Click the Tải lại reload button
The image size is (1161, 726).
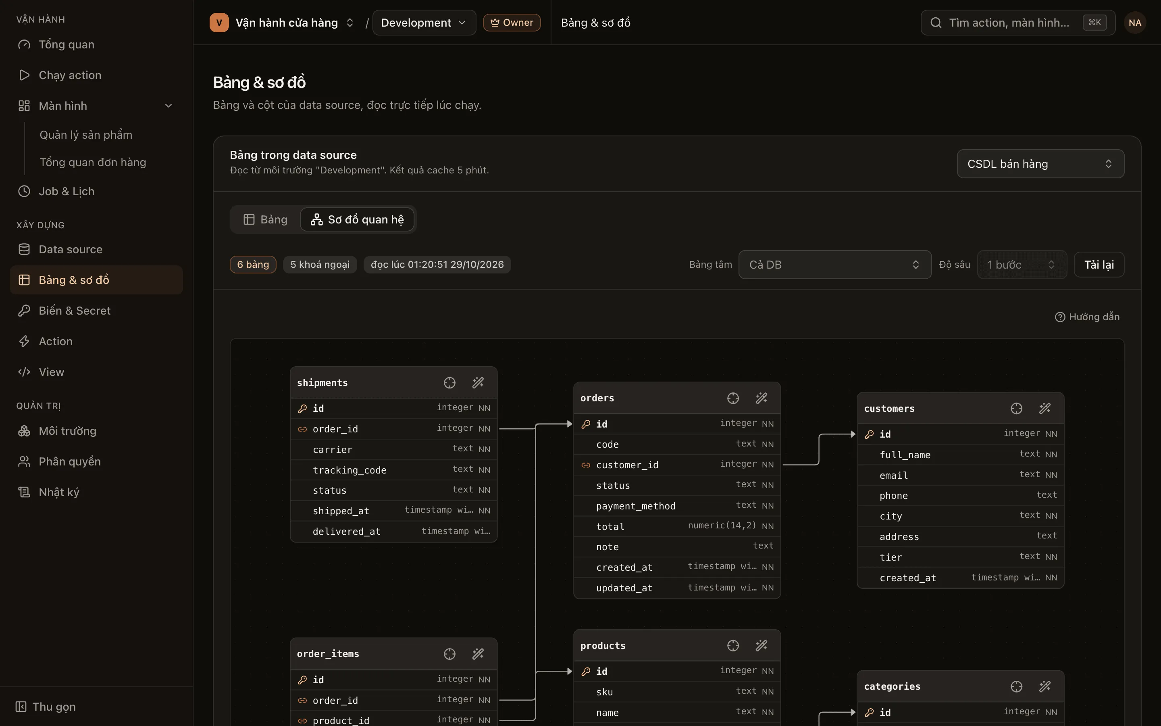coord(1099,265)
